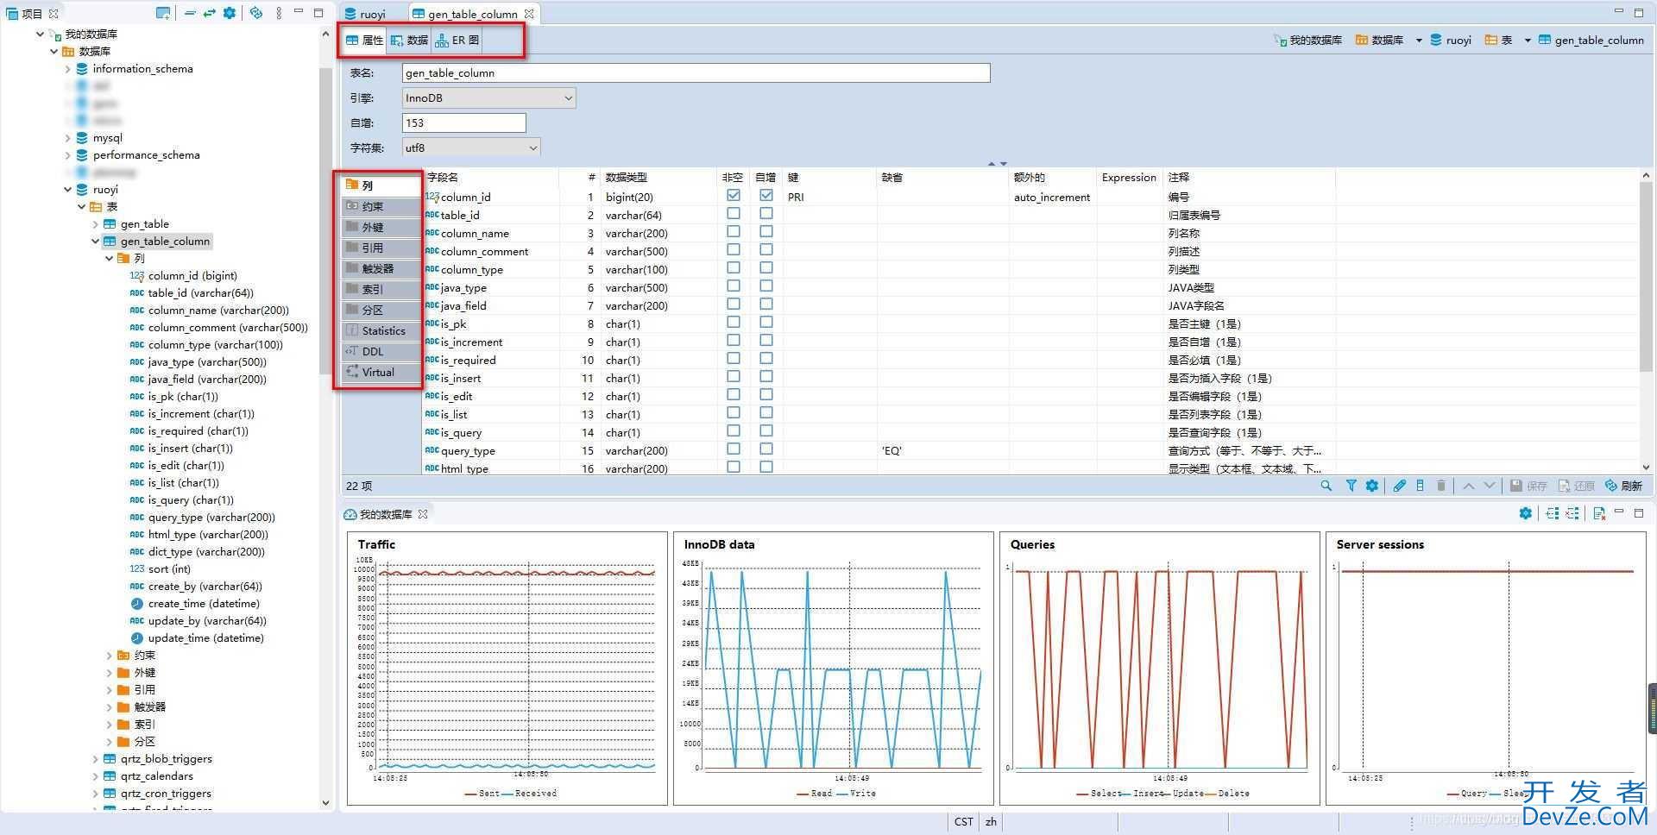
Task: Switch to the 数据 tab
Action: (409, 40)
